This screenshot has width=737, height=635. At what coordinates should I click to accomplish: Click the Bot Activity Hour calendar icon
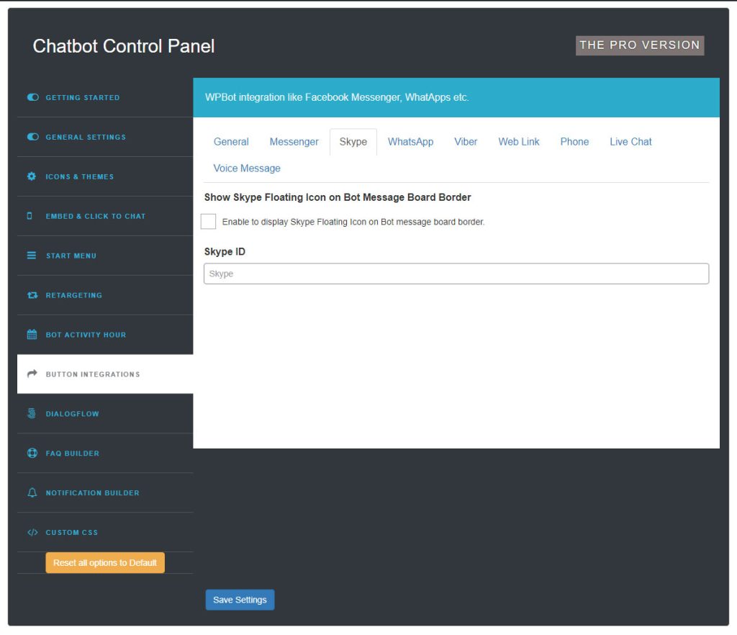click(x=32, y=334)
